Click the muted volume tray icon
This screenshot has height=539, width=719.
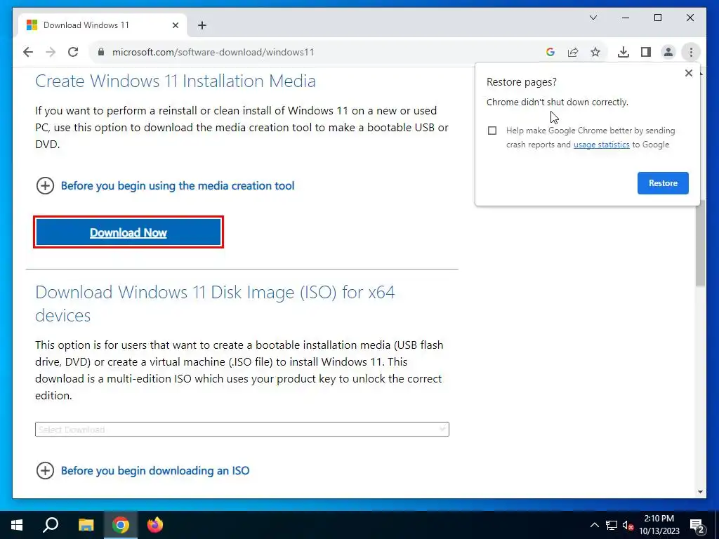point(628,525)
